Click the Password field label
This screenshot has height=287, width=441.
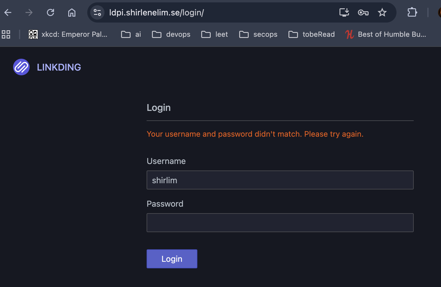165,204
